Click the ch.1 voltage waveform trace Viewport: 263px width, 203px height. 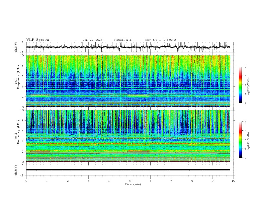tap(128, 47)
